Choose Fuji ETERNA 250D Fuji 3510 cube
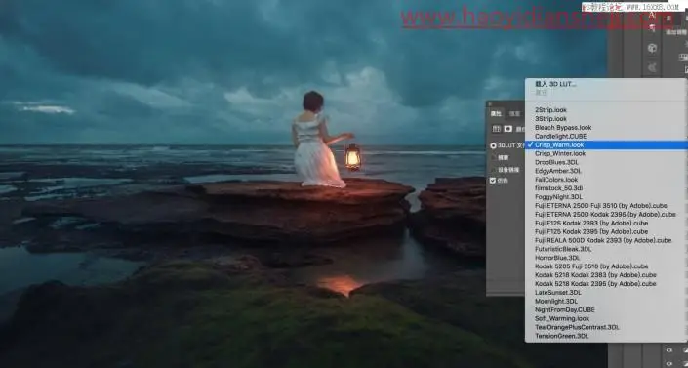Screen dimensions: 688x368 601,206
